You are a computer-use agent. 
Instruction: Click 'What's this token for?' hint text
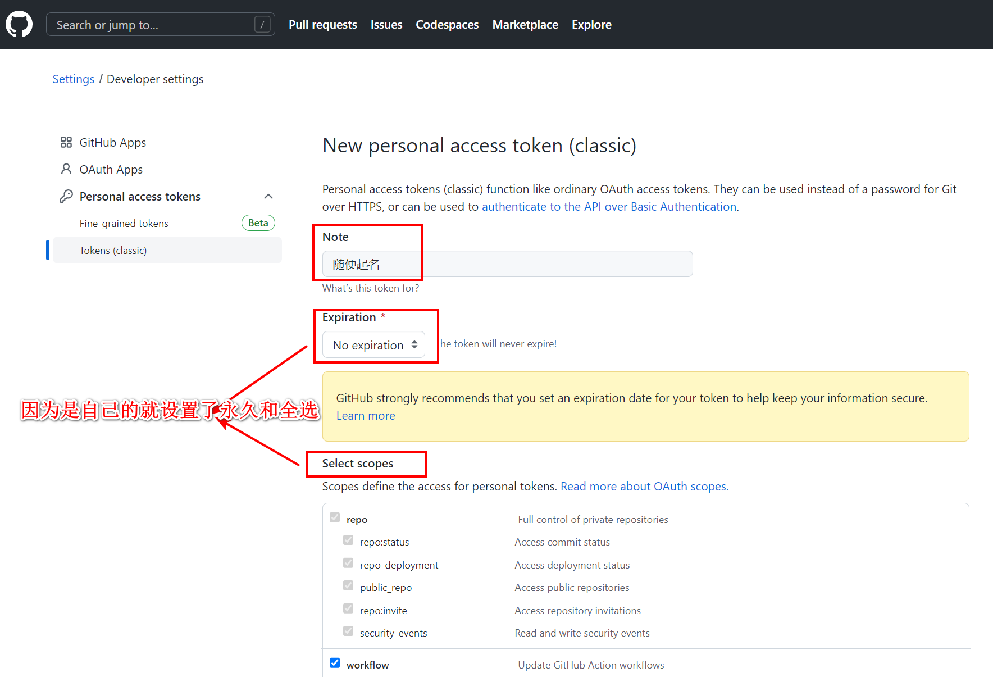tap(371, 288)
